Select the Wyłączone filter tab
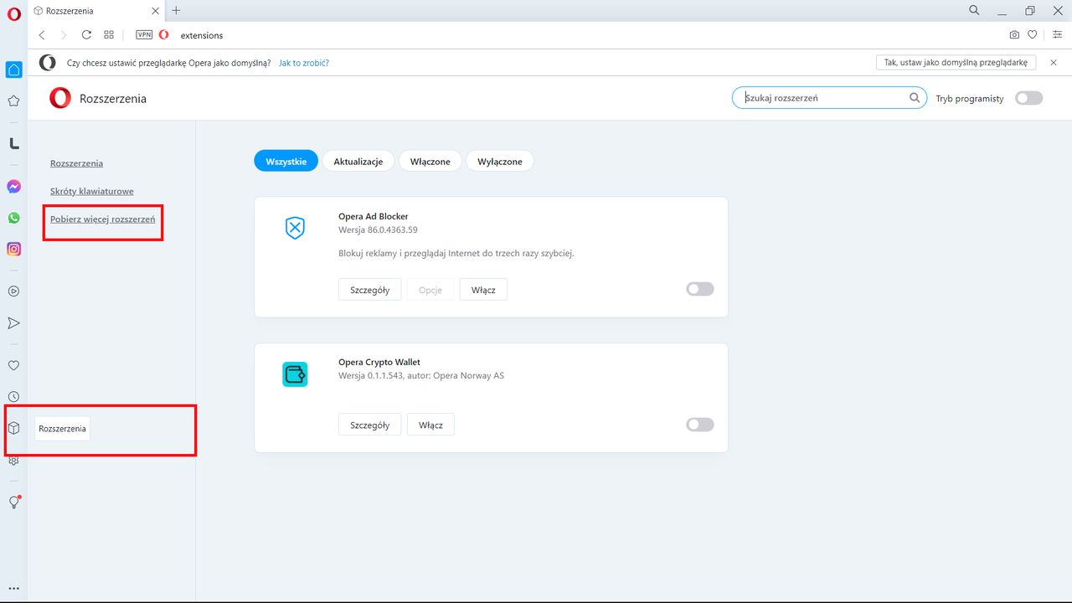1072x603 pixels. point(500,161)
